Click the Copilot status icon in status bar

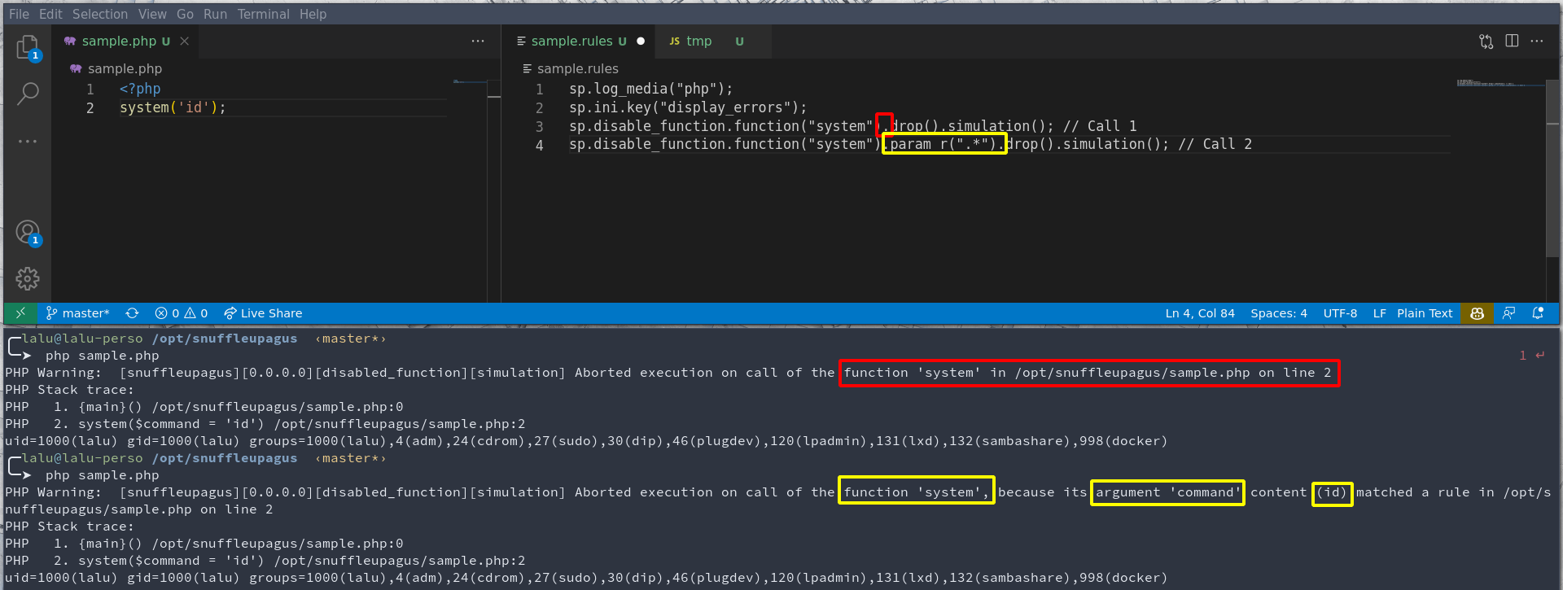click(x=1477, y=313)
